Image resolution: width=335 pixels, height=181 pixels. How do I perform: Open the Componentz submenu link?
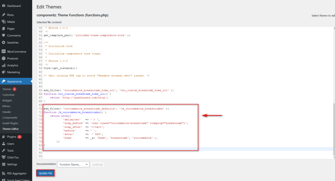(x=10, y=118)
